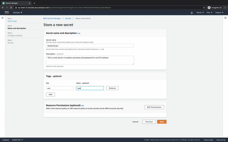
Task: Go to Step 1 Secret type
Action: 12,21
